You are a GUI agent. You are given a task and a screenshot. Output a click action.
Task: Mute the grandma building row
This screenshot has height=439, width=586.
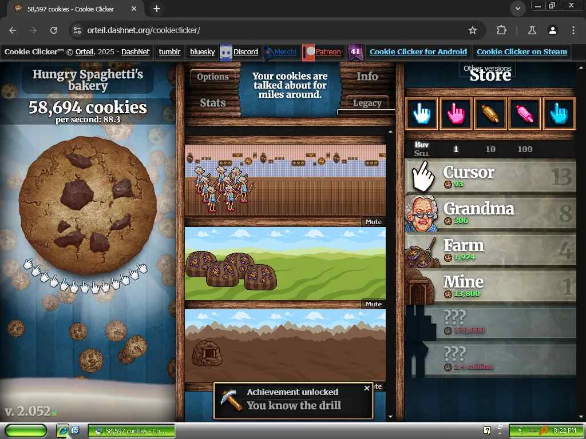pos(373,222)
